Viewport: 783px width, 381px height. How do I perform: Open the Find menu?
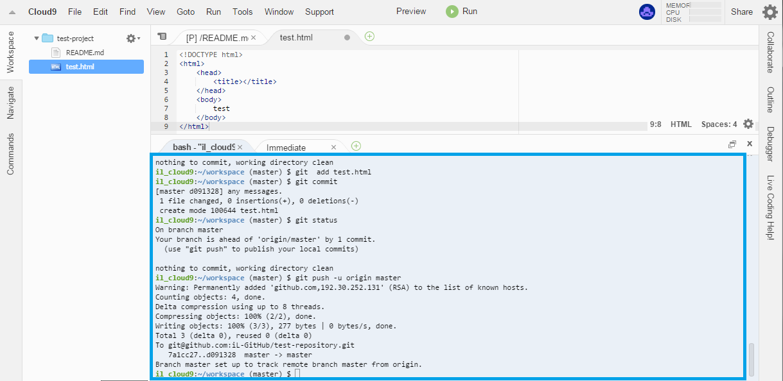[x=128, y=12]
